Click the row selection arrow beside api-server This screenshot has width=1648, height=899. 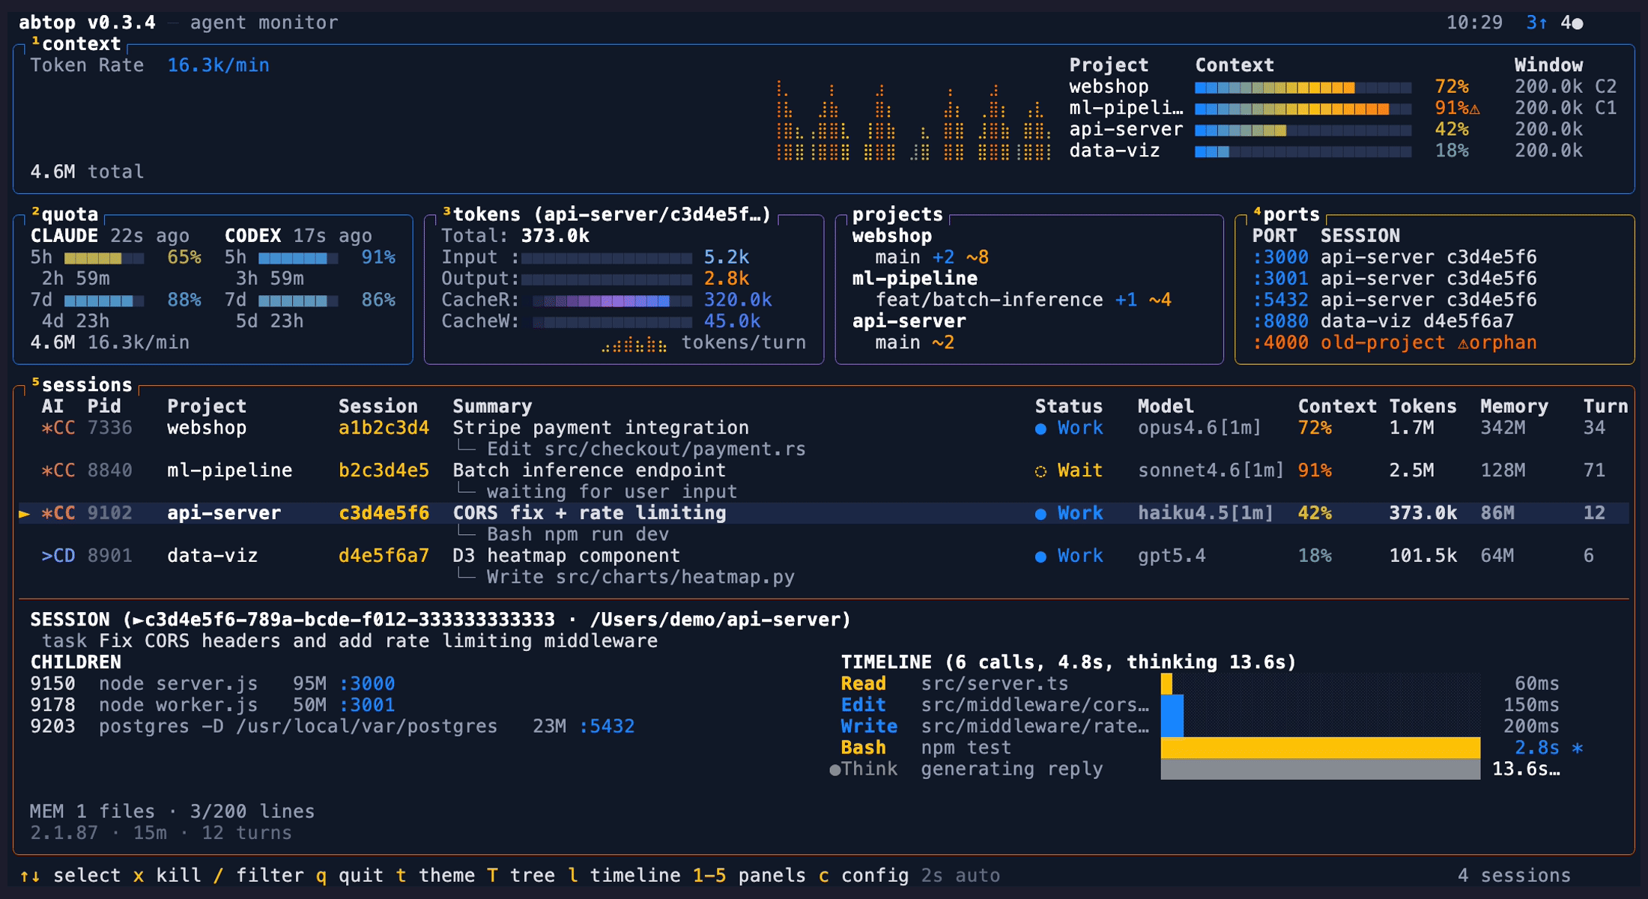click(25, 513)
